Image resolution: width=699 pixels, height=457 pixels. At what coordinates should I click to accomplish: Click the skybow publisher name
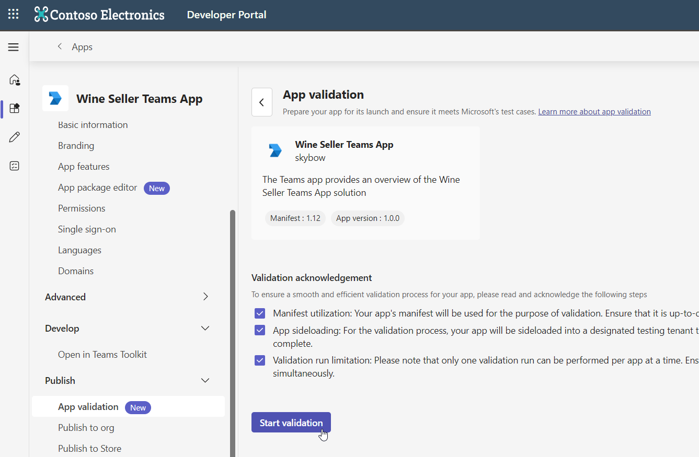311,158
